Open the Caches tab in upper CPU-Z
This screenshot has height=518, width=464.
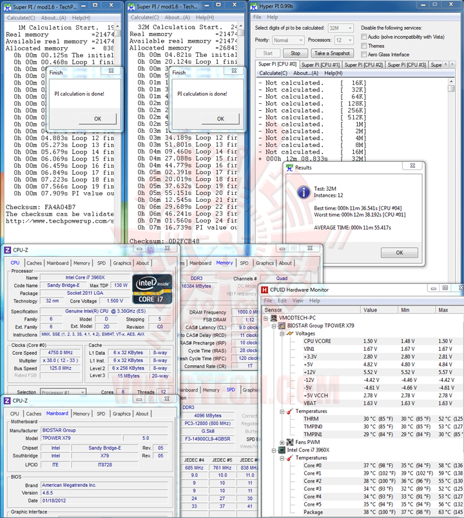[34, 263]
